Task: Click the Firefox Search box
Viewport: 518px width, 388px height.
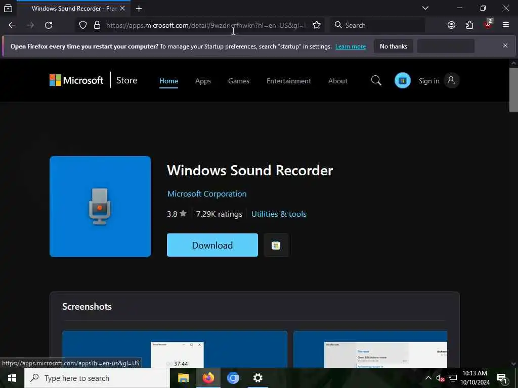Action: point(377,25)
